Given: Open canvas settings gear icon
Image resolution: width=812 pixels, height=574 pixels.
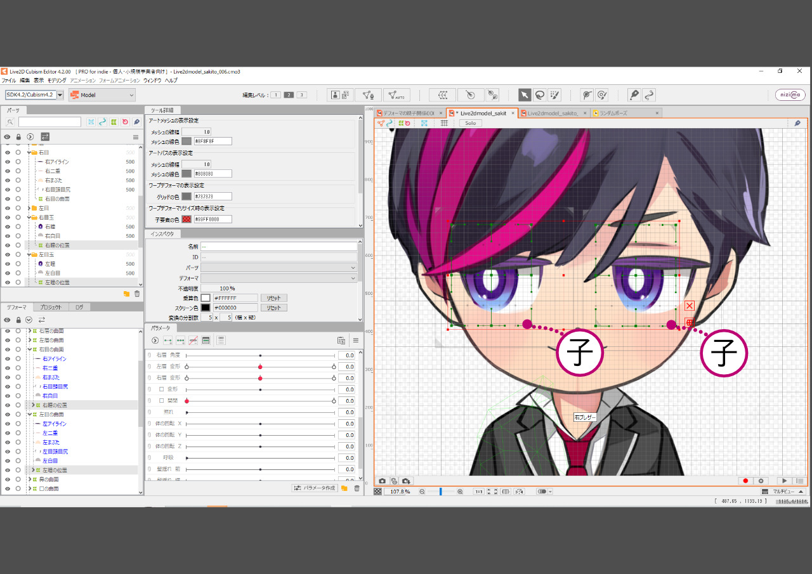Looking at the screenshot, I should 761,481.
